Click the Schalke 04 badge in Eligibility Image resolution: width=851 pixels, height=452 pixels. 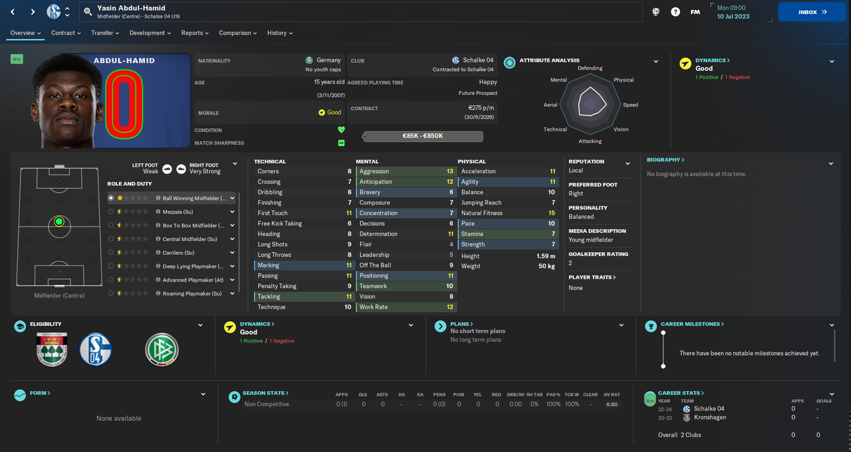pos(96,350)
